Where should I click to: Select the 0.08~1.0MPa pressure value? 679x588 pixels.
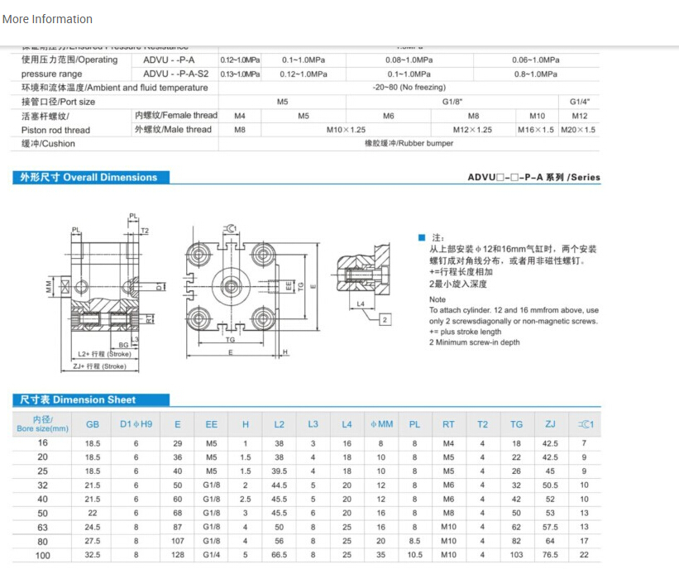409,60
